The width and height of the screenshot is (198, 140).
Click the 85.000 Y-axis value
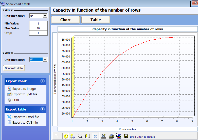[66, 40]
